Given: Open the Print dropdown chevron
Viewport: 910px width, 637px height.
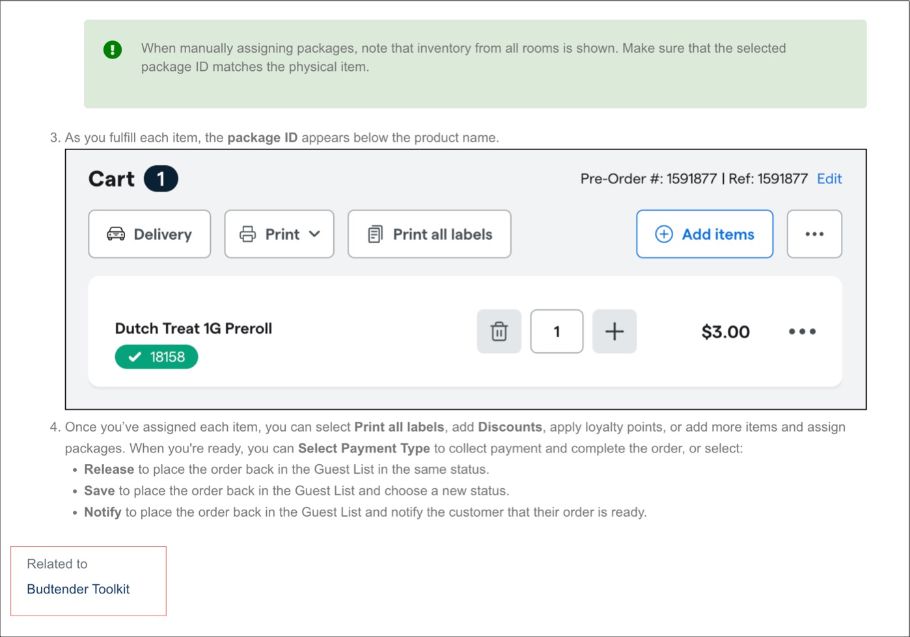Looking at the screenshot, I should pos(314,234).
